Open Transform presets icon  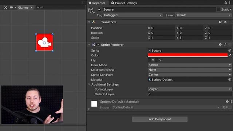[225, 22]
